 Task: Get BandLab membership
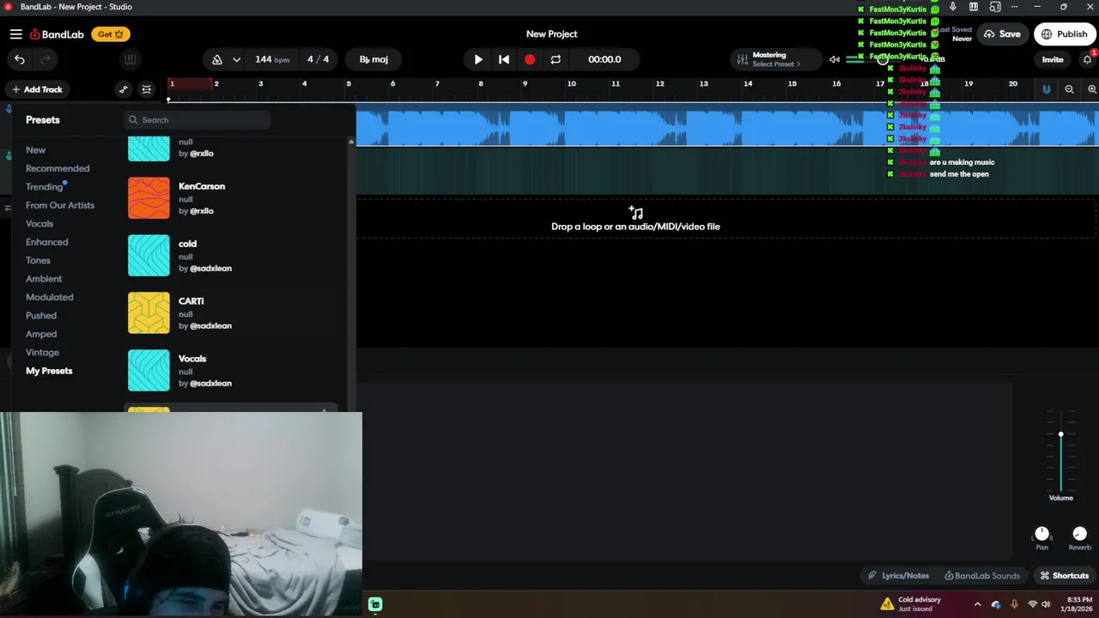(111, 34)
